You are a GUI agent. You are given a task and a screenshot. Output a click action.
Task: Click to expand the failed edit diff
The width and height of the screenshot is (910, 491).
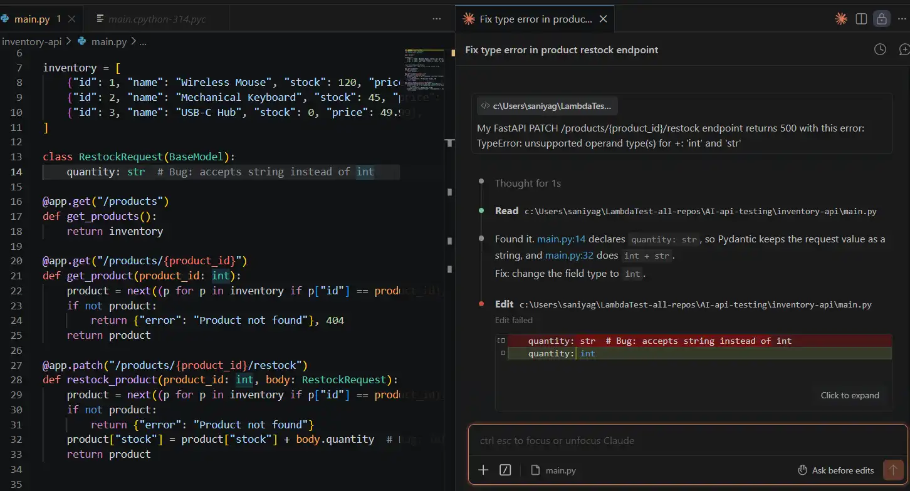click(850, 395)
